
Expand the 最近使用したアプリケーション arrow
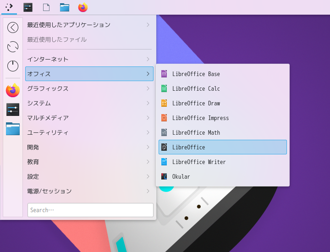coord(148,25)
